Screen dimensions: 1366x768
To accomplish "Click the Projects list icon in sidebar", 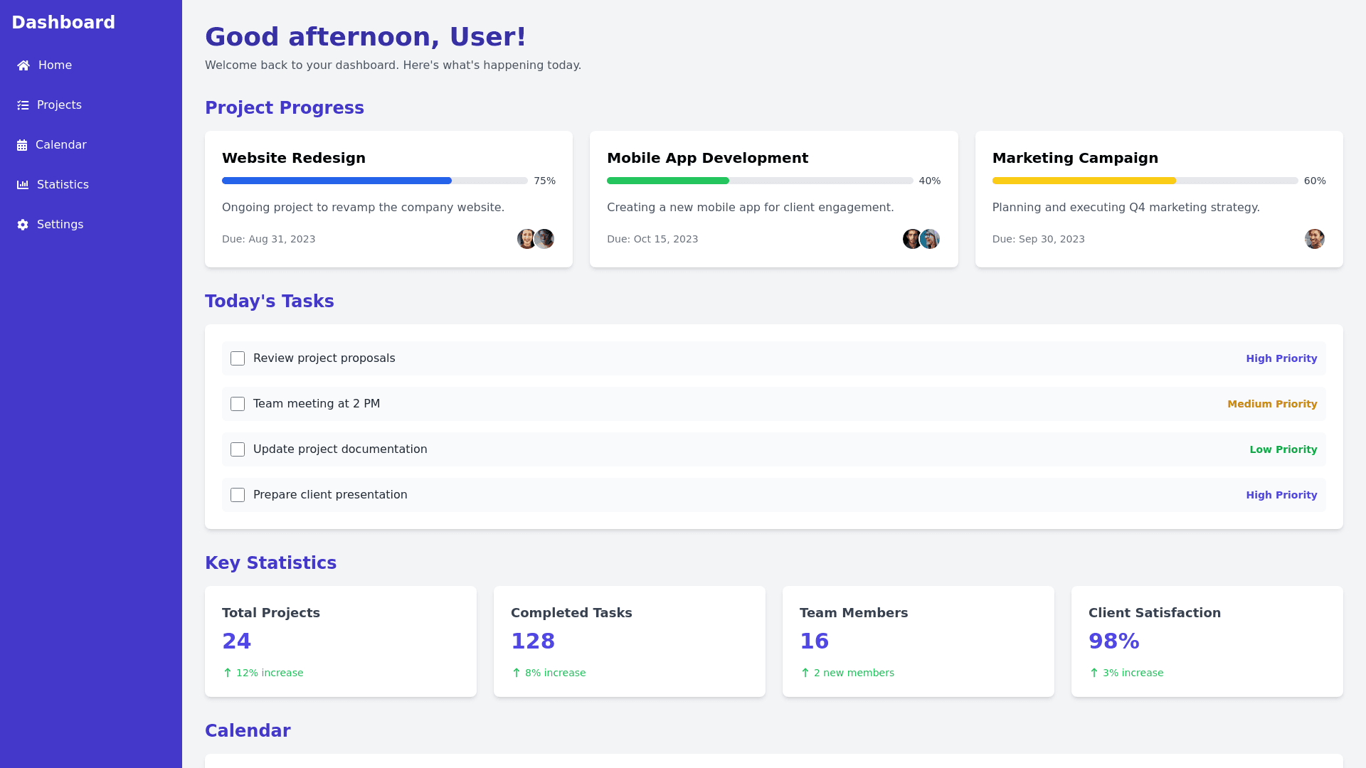I will pos(23,105).
